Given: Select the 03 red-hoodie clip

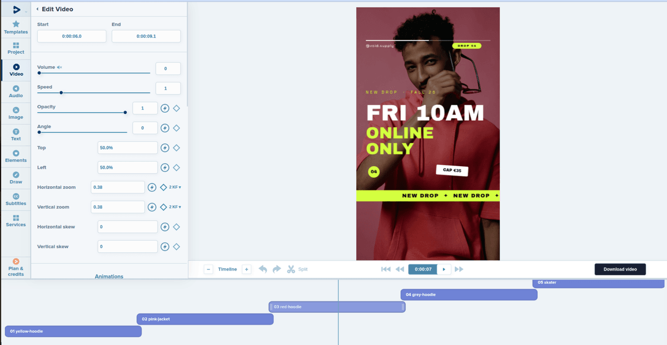Looking at the screenshot, I should (337, 307).
